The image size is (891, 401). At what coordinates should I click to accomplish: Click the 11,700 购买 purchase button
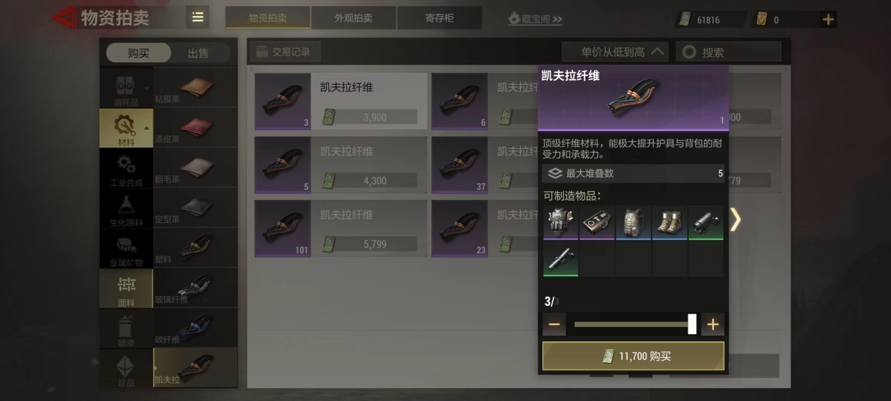pyautogui.click(x=633, y=356)
